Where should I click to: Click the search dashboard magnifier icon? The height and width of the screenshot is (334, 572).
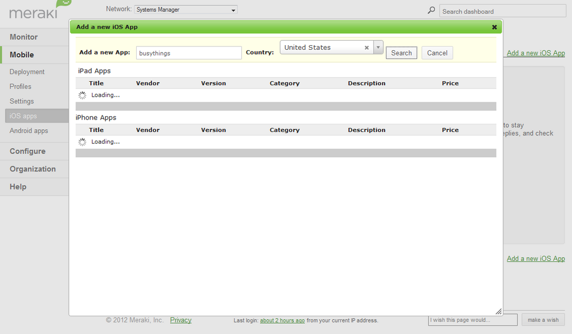tap(431, 10)
